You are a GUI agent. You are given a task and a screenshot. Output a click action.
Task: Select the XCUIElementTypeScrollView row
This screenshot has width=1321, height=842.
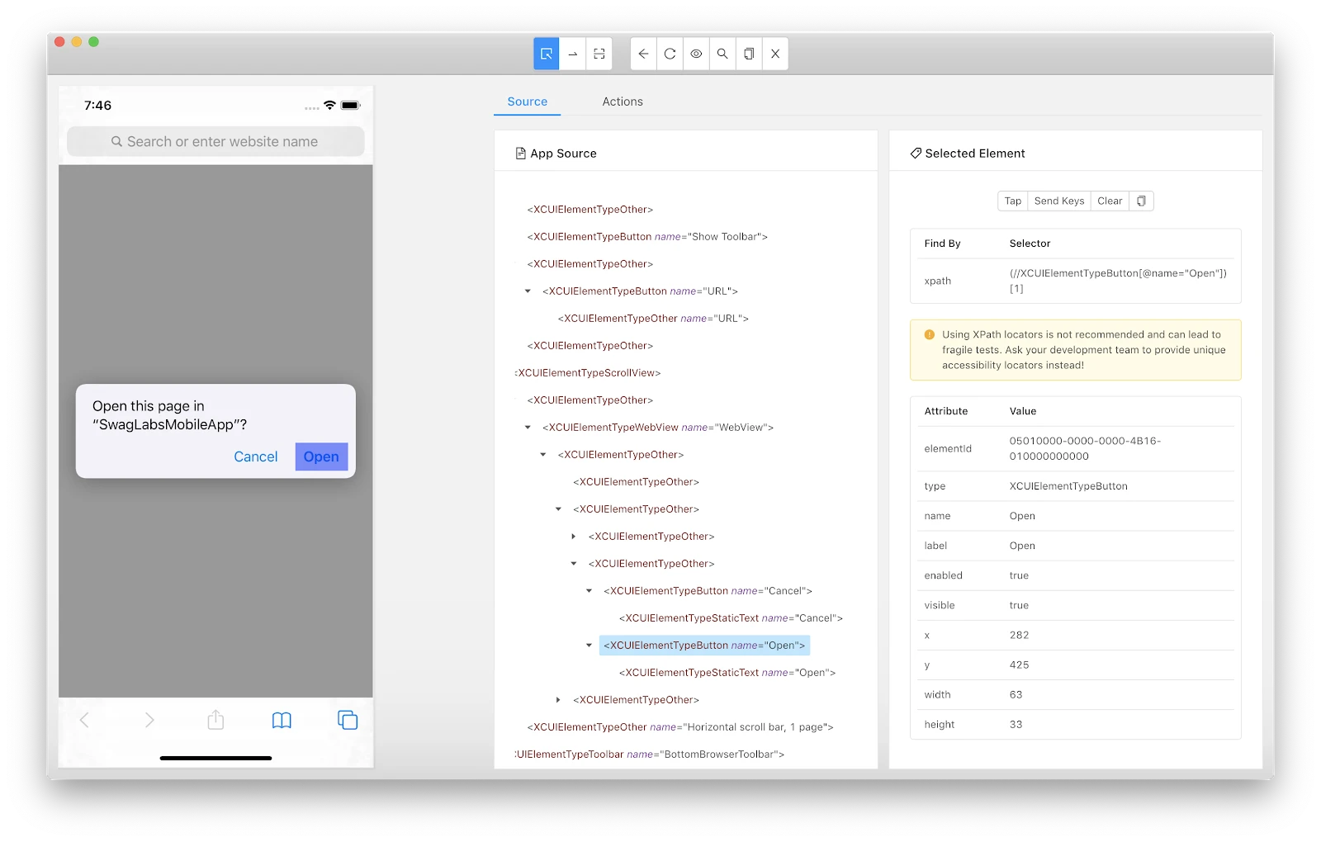(x=588, y=373)
